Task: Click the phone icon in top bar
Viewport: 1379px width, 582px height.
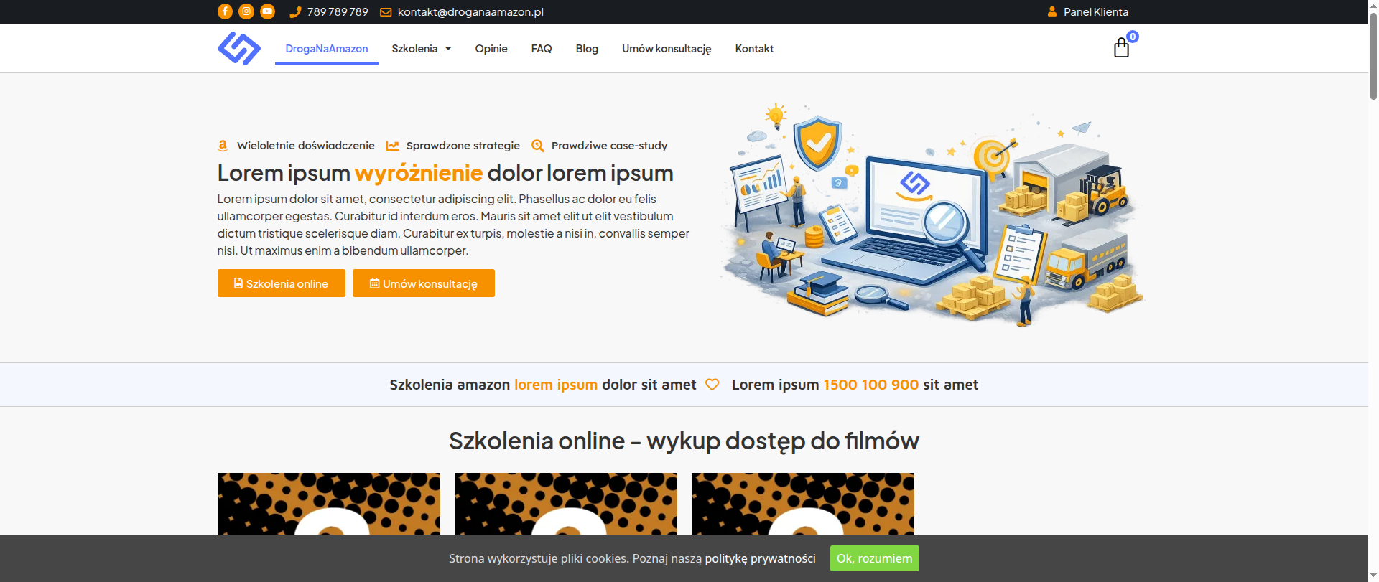Action: tap(294, 12)
